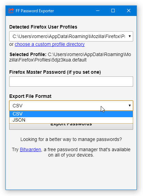This screenshot has width=143, height=196.
Task: Minimize the FF Password Exporter window
Action: (98, 11)
